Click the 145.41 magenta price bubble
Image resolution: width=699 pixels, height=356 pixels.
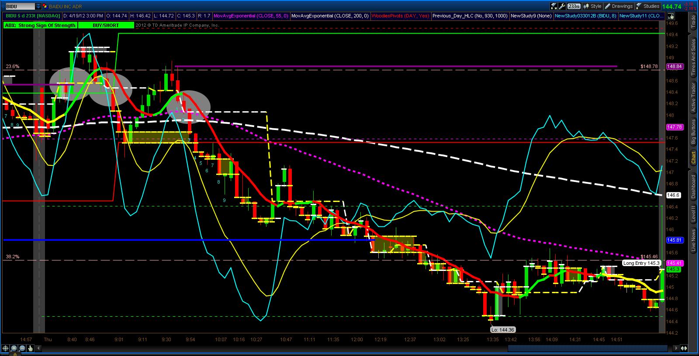pos(674,263)
